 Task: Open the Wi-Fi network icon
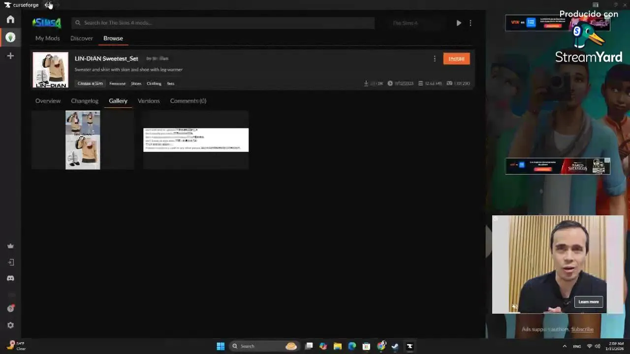(x=589, y=346)
